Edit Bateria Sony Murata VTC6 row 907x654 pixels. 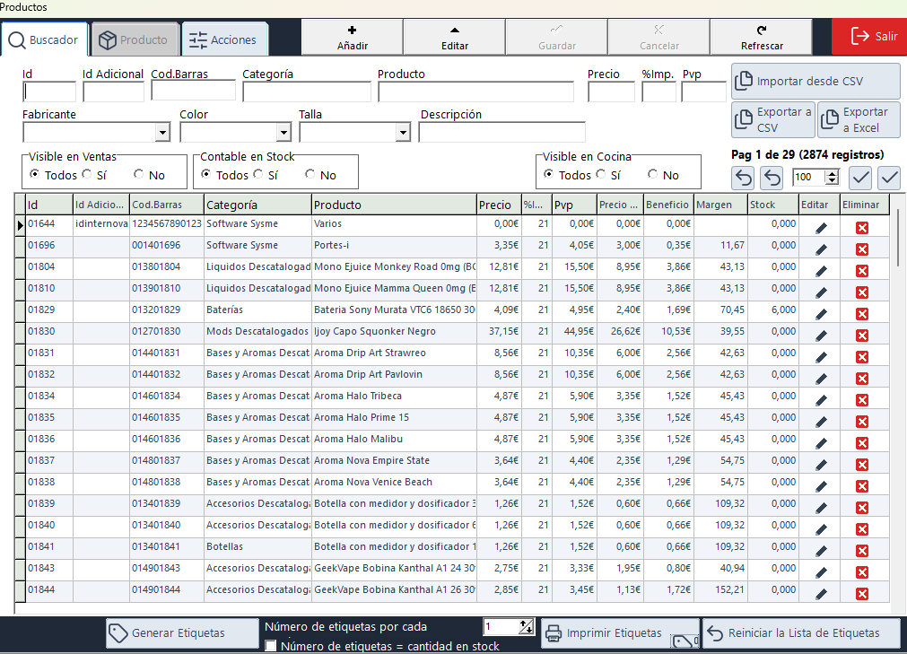pyautogui.click(x=821, y=314)
